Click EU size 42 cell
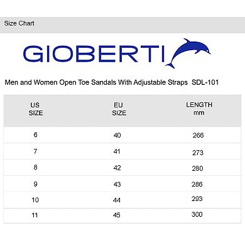The width and height of the screenshot is (245, 245). (117, 168)
